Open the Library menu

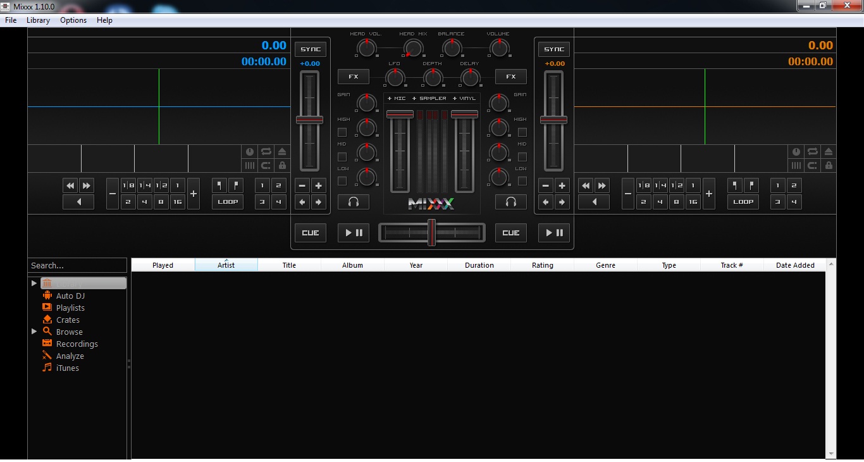click(38, 20)
